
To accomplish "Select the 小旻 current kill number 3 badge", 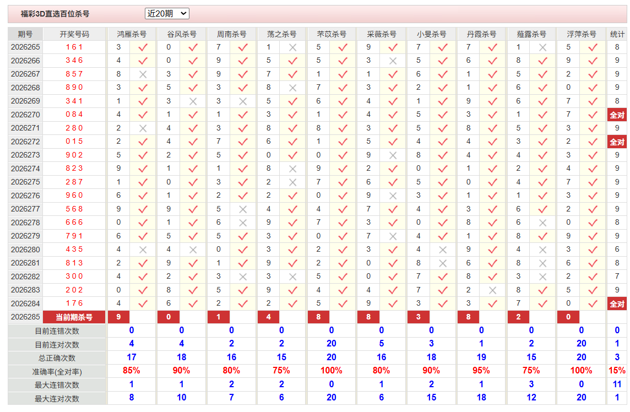I will [x=419, y=317].
